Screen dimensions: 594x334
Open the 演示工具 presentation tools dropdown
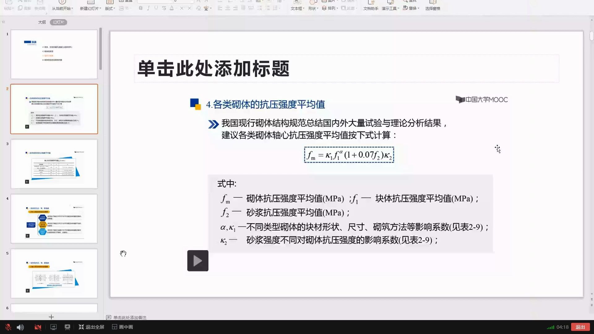390,8
